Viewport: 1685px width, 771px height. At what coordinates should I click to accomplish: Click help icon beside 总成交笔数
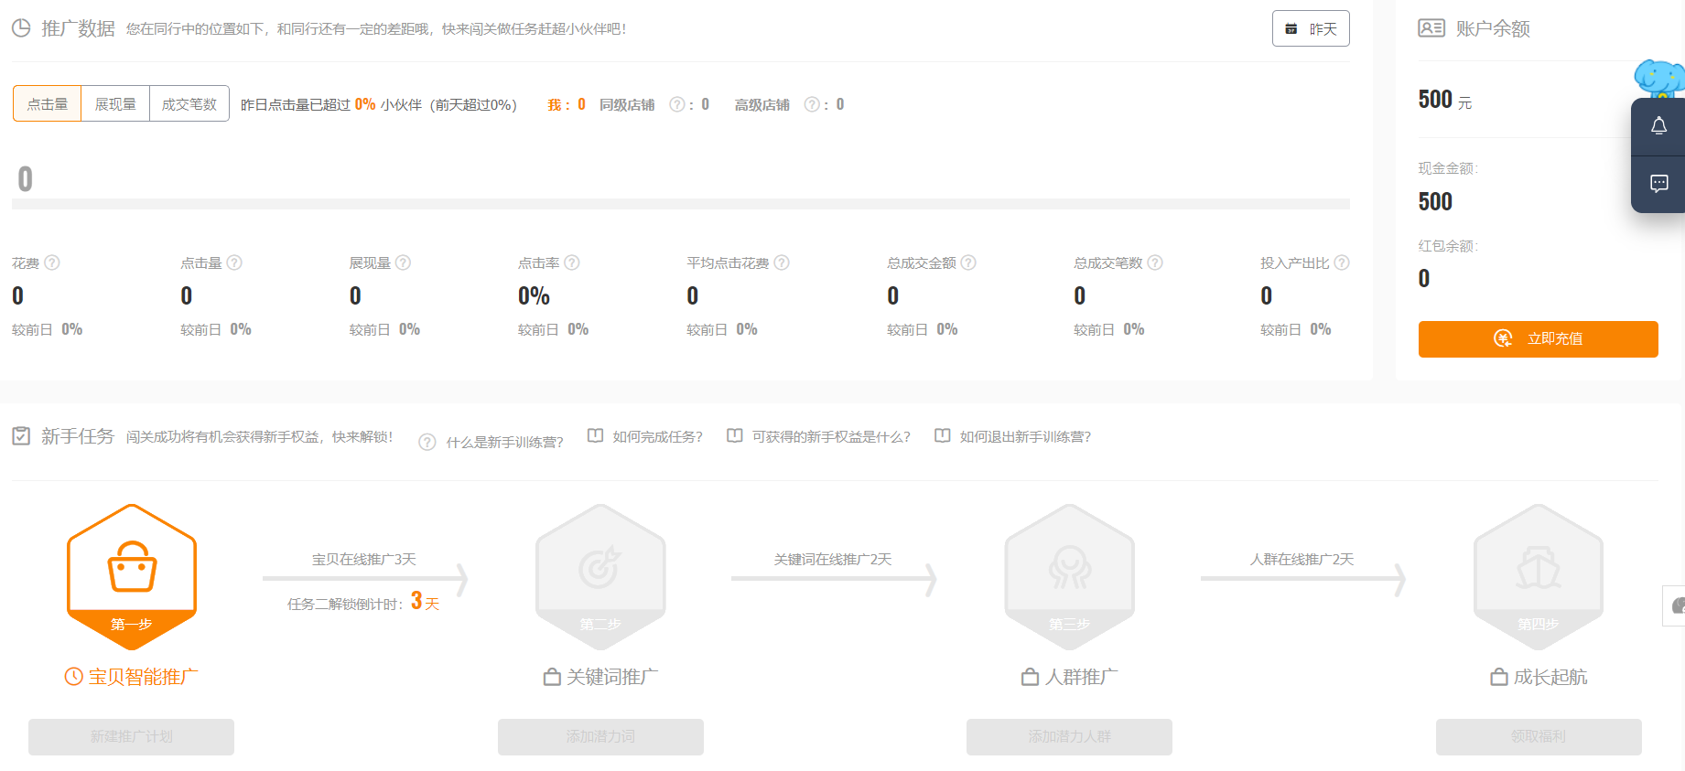click(1155, 262)
